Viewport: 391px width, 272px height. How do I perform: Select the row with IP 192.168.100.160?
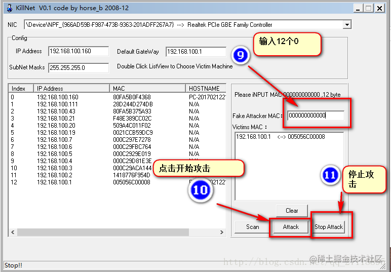point(117,97)
